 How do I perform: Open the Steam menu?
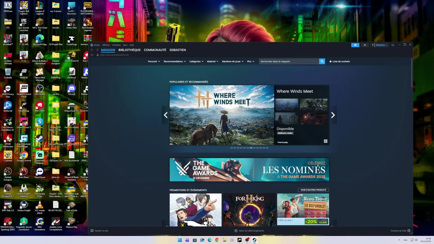pos(97,45)
